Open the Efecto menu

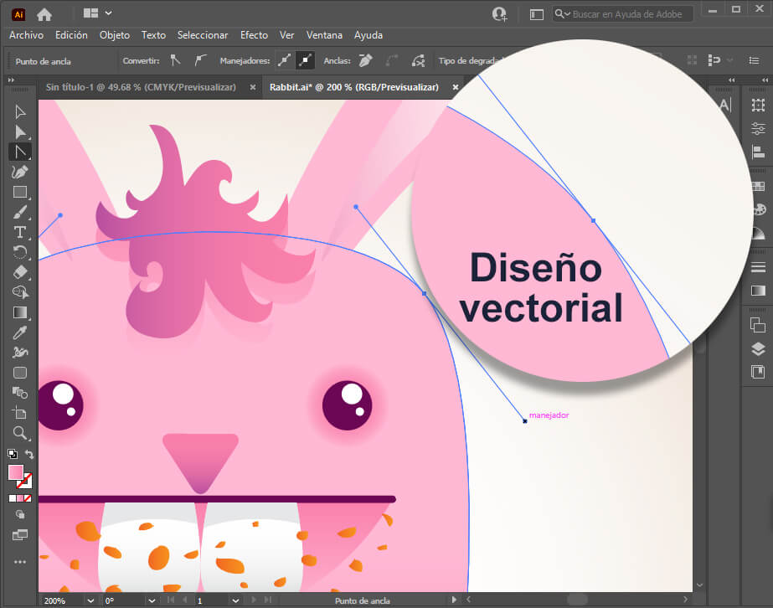click(x=254, y=35)
